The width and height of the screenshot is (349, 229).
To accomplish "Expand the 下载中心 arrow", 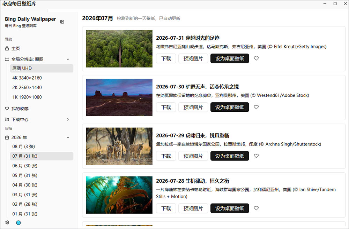I will tap(68, 119).
